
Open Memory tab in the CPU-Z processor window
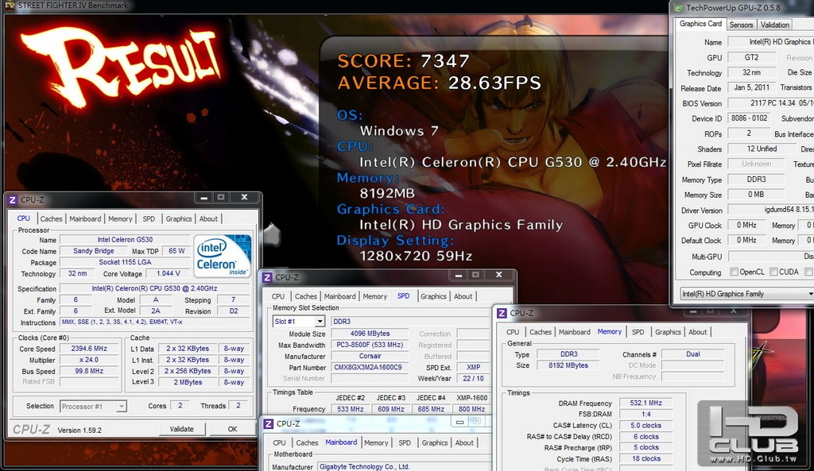tap(121, 219)
